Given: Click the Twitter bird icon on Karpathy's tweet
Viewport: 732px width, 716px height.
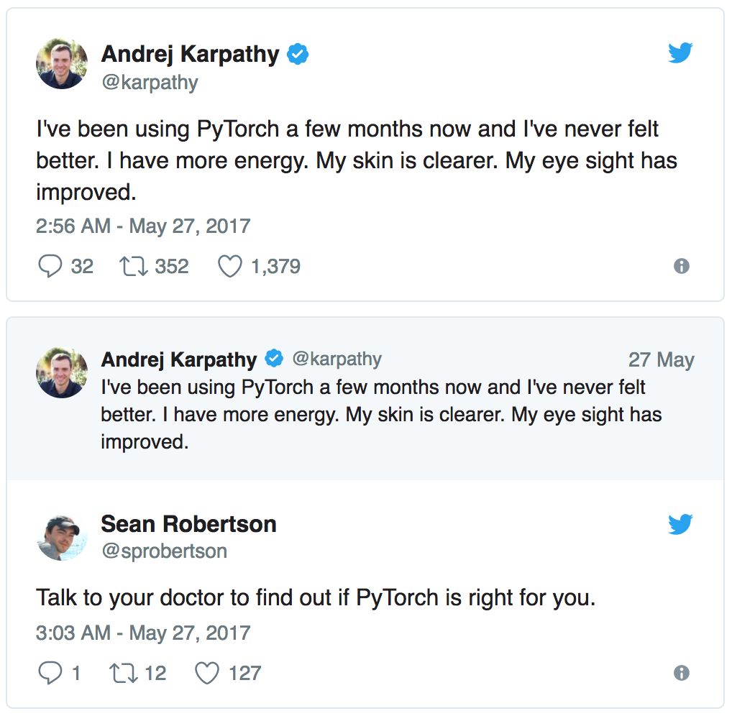Looking at the screenshot, I should pos(680,54).
